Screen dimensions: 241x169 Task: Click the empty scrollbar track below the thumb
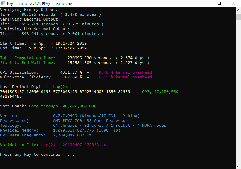pyautogui.click(x=238, y=91)
